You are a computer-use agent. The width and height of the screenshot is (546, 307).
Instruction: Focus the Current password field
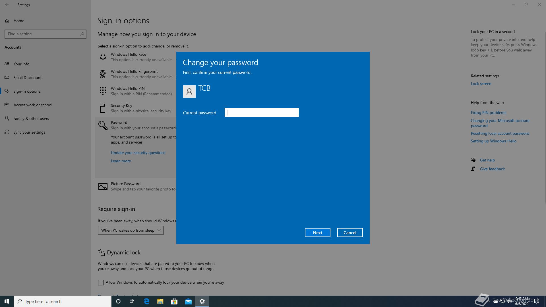point(262,113)
